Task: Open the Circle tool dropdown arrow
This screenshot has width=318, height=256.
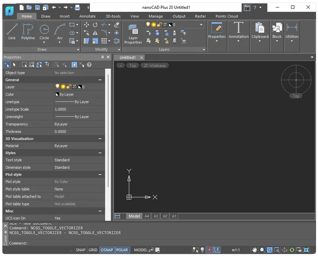Action: click(44, 43)
